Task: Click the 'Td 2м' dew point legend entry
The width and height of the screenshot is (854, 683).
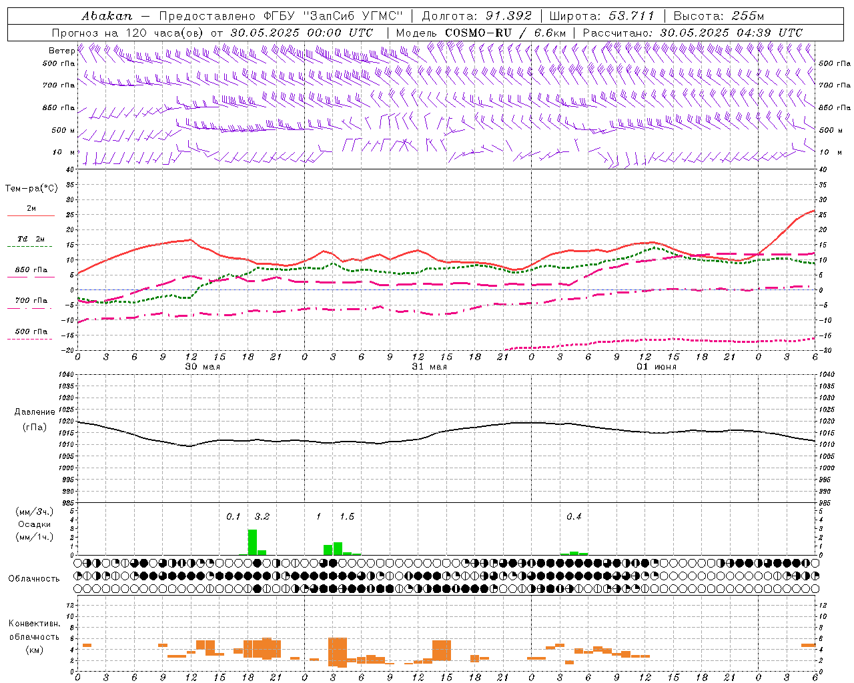Action: 31,239
